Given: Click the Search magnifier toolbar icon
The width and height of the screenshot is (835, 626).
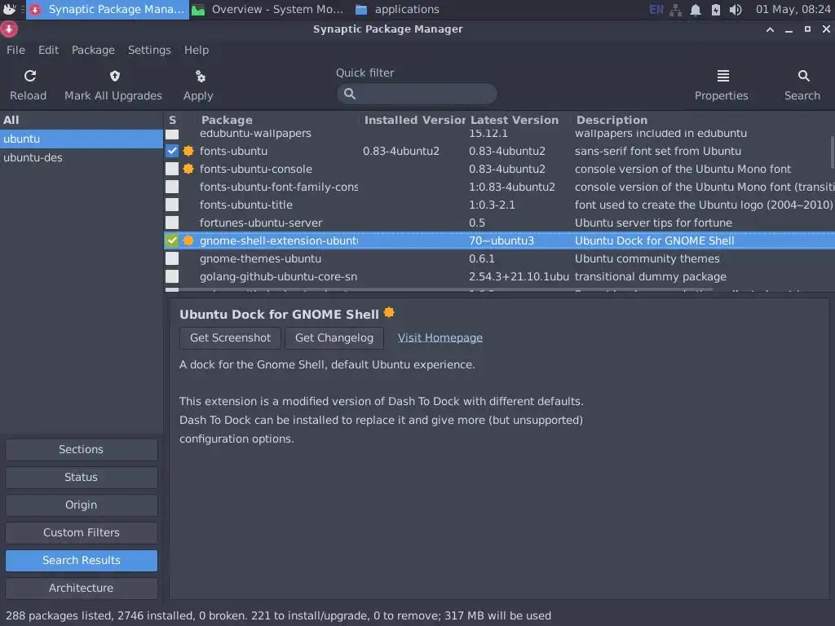Looking at the screenshot, I should pos(803,76).
